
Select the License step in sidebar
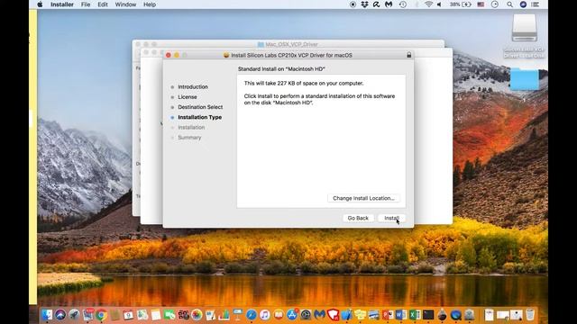tap(188, 97)
